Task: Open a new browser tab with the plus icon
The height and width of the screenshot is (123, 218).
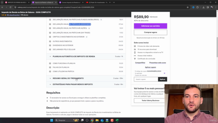Action: click(114, 2)
